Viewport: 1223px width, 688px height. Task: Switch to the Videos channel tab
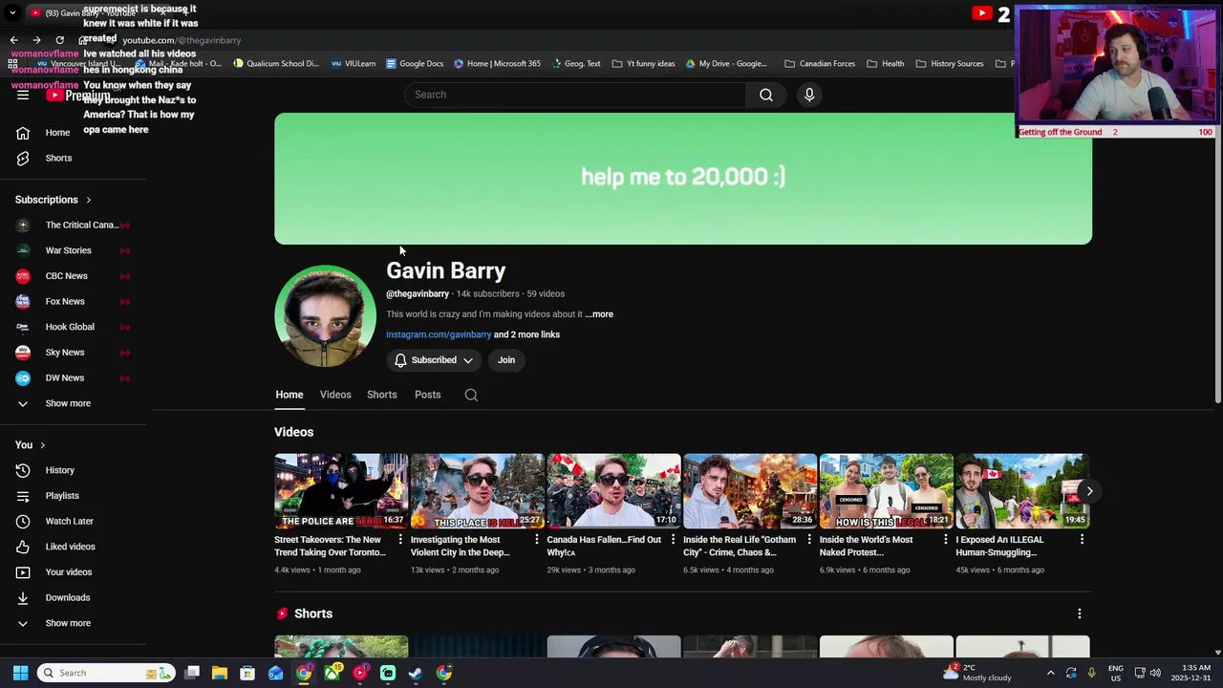pyautogui.click(x=335, y=395)
